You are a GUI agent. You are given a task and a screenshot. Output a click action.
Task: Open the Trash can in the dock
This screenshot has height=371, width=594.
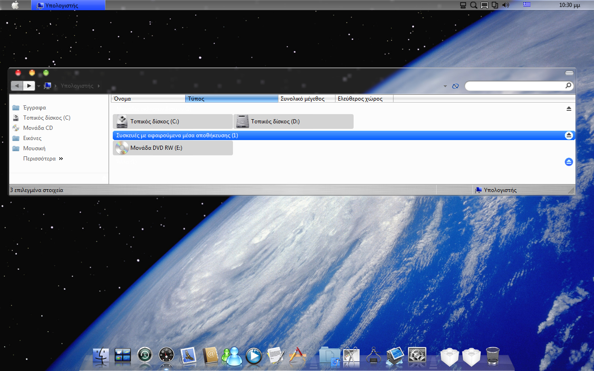coord(493,356)
